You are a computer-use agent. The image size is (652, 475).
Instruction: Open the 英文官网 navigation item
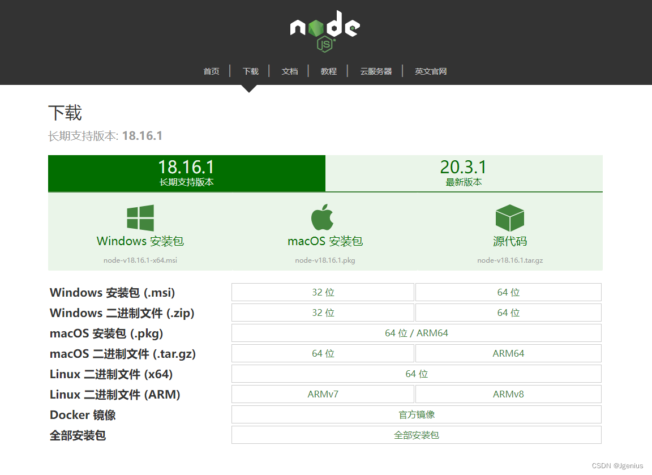click(x=431, y=71)
